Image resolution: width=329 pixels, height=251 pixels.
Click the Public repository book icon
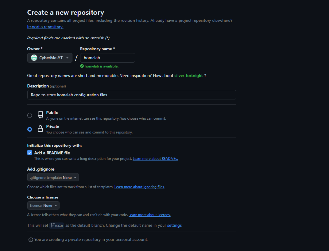tap(40, 115)
